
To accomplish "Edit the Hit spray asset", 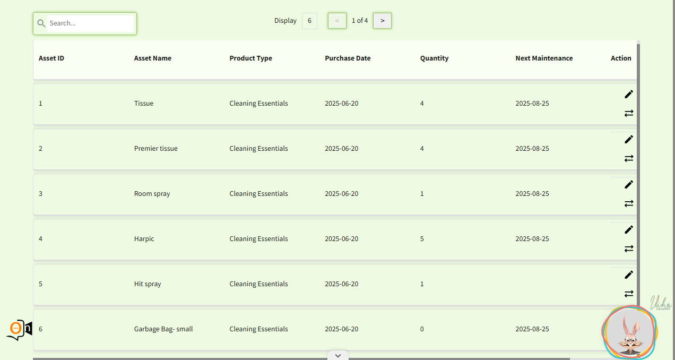I will click(629, 275).
